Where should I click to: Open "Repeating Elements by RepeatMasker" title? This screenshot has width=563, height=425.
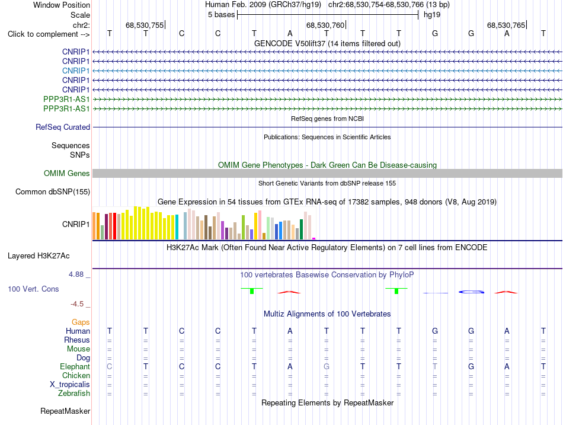(x=327, y=402)
